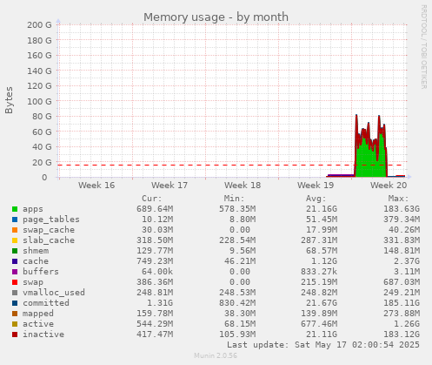Click the 'Avg:' column header
The height and width of the screenshot is (365, 432).
[x=316, y=199]
